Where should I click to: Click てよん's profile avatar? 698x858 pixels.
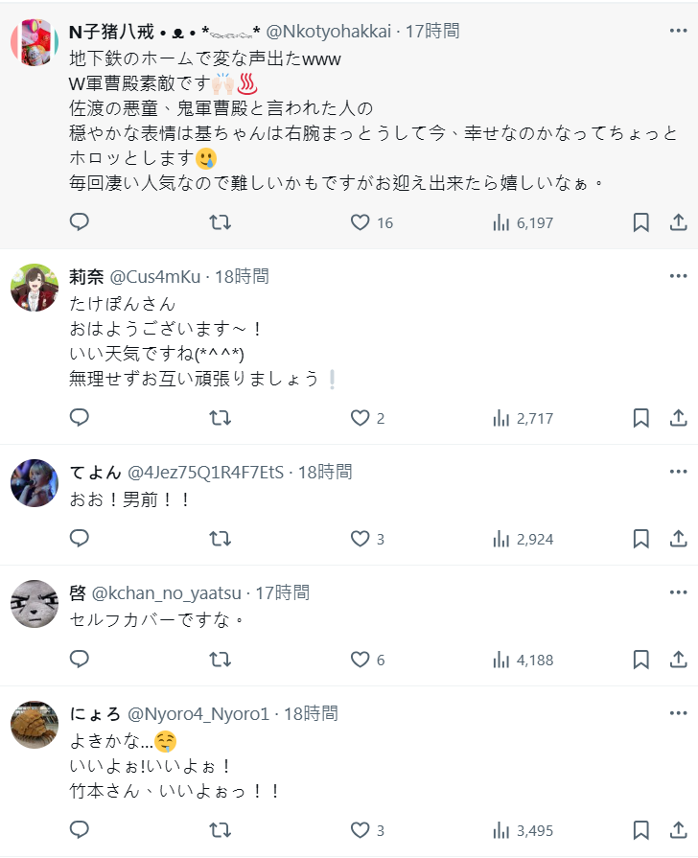pyautogui.click(x=35, y=482)
